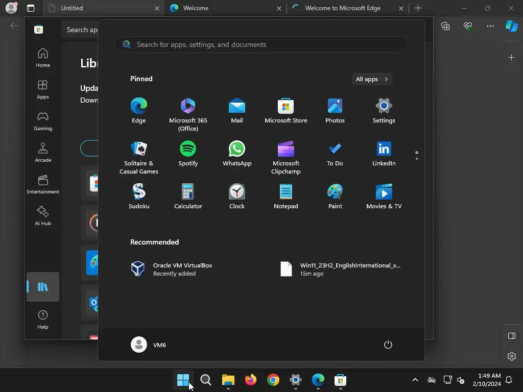Screen dimensions: 523x392
Task: Open WhatsApp
Action: pyautogui.click(x=237, y=154)
